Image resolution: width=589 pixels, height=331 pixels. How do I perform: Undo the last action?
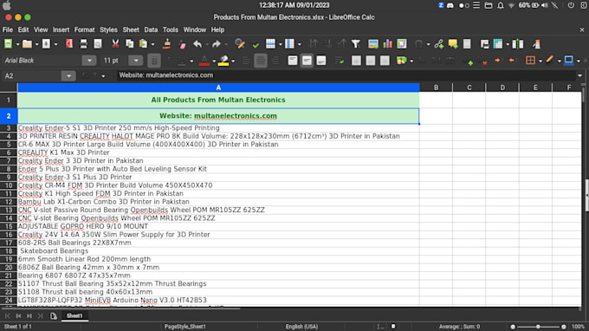click(x=197, y=44)
